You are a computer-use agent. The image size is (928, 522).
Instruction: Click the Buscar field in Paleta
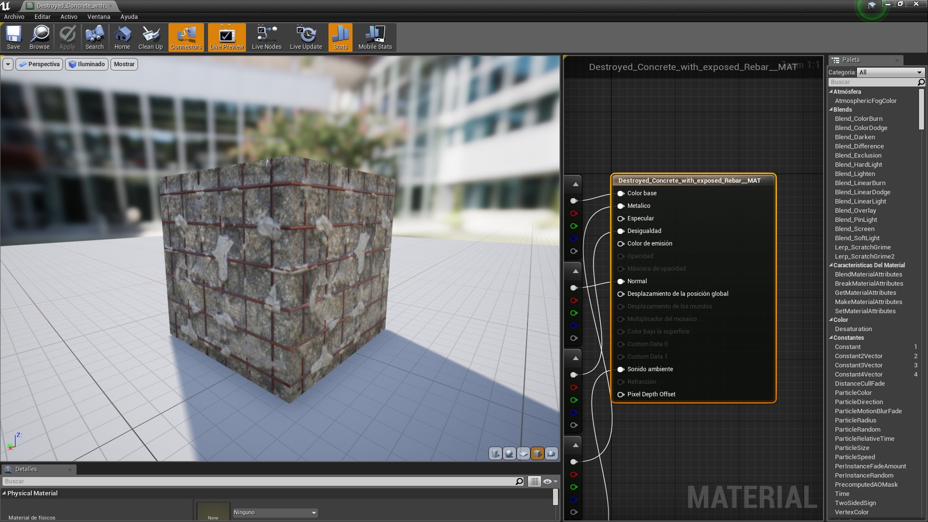[x=871, y=82]
